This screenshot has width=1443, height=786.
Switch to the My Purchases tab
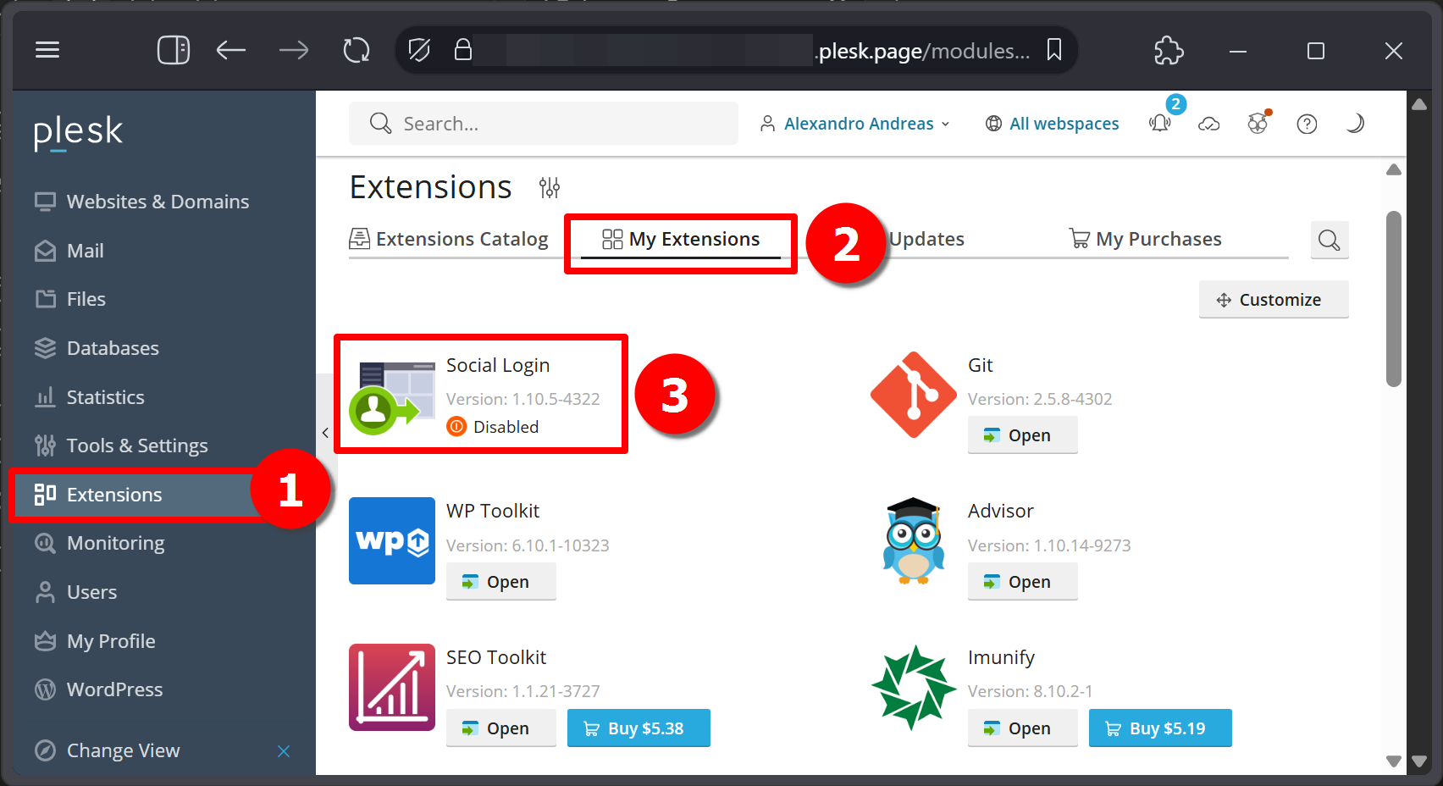(x=1145, y=240)
